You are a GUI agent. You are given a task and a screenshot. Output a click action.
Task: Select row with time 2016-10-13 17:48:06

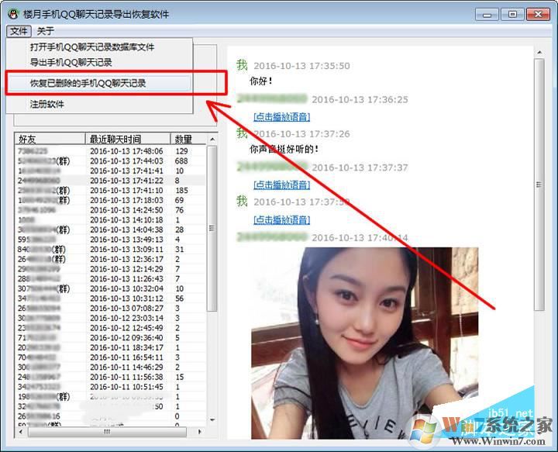tap(110, 151)
